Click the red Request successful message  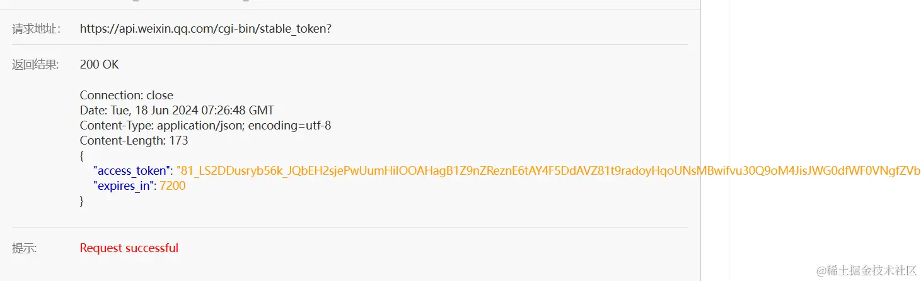coord(129,248)
